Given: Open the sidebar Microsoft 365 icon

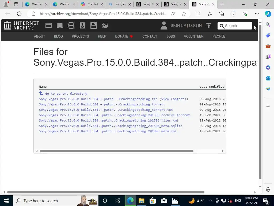Looking at the screenshot, I should [268, 67].
